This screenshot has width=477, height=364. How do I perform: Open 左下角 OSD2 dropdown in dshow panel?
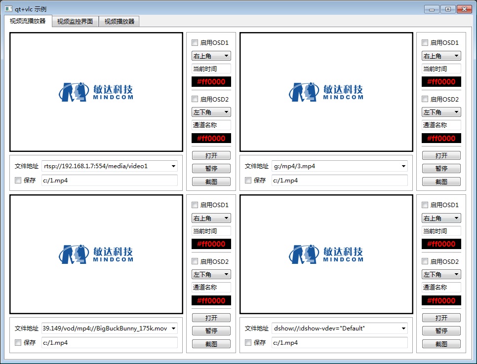tap(441, 274)
